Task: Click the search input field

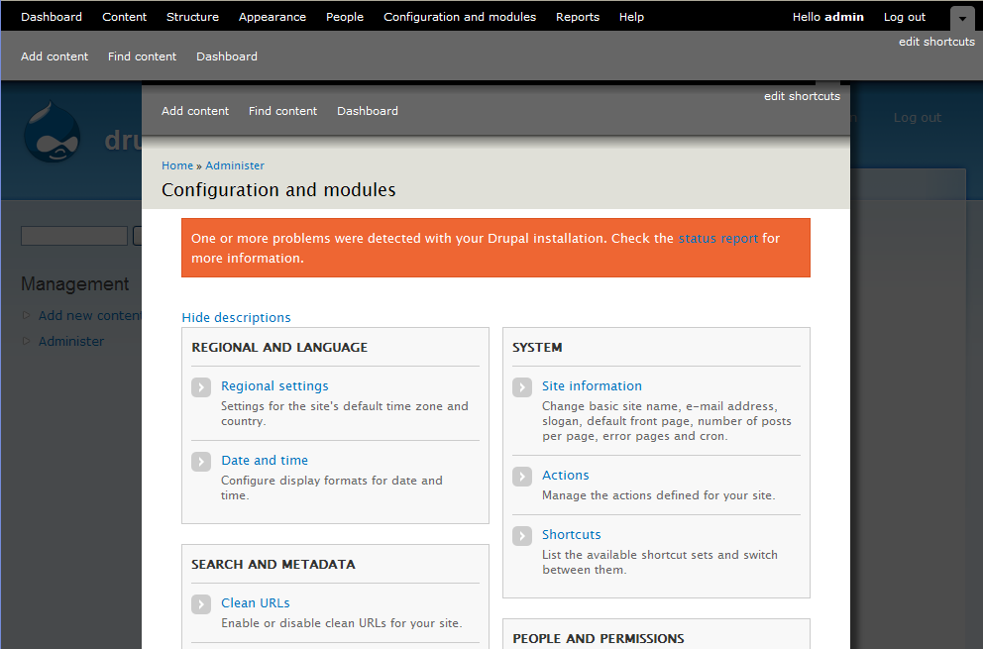Action: click(74, 236)
